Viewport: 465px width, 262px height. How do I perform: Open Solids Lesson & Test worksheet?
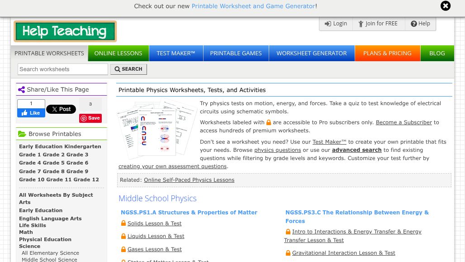click(x=154, y=223)
